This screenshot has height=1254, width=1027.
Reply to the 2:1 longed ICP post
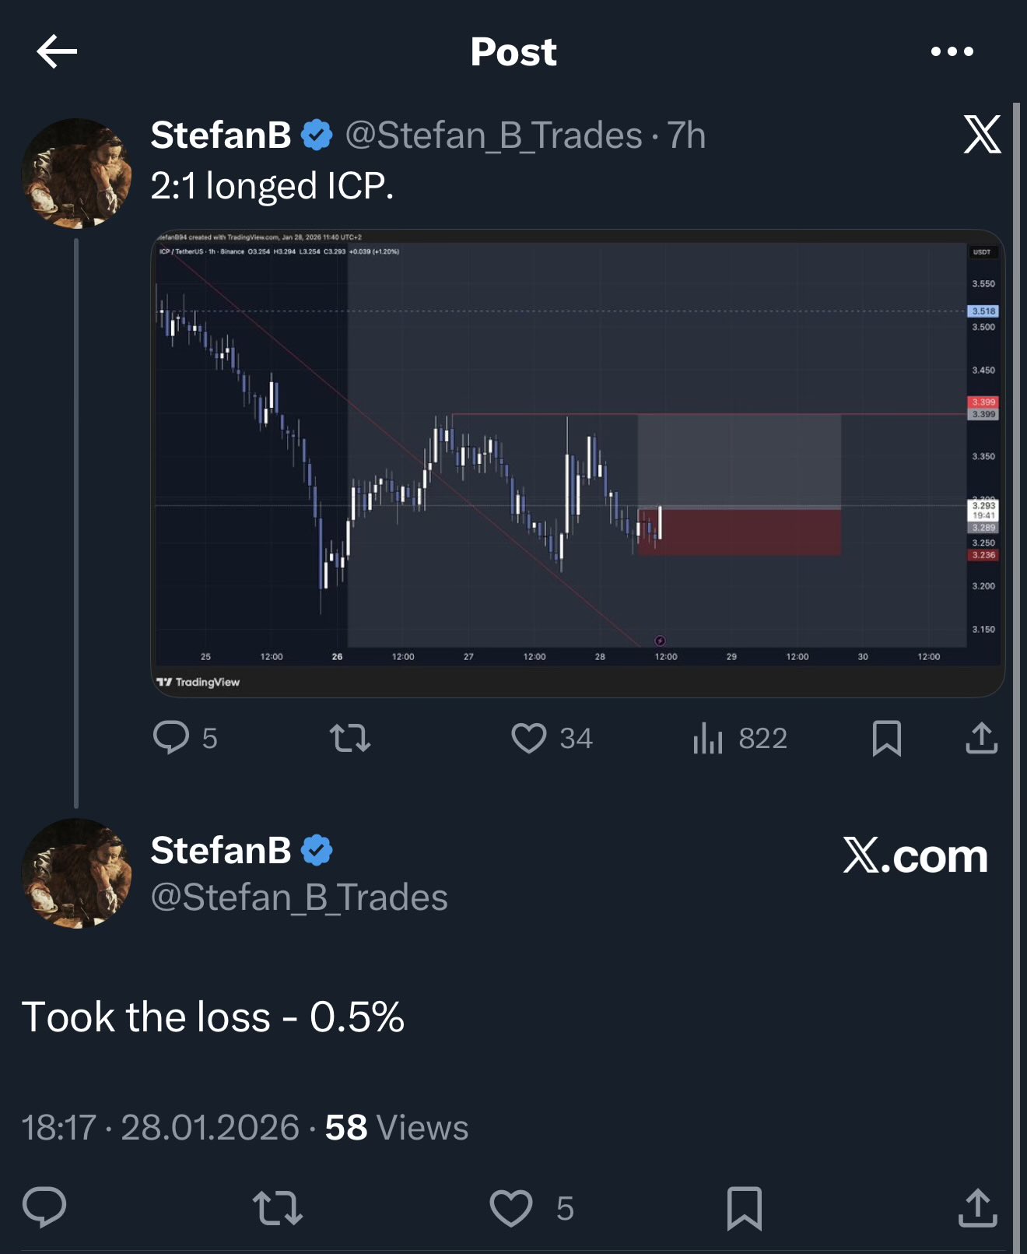point(171,737)
